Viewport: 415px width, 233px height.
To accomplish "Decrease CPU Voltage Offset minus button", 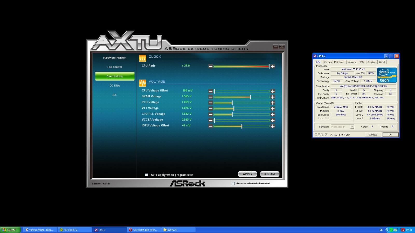I will pyautogui.click(x=211, y=91).
